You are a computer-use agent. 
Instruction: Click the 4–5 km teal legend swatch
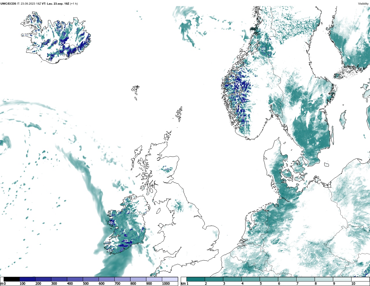(251, 279)
